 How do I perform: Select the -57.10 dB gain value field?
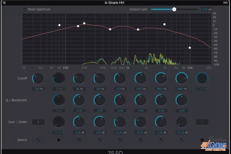point(182,132)
